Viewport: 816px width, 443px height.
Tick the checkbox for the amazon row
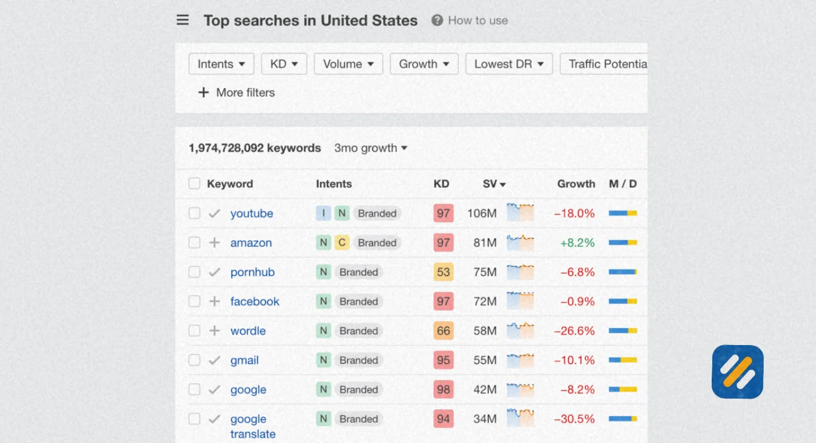(194, 242)
